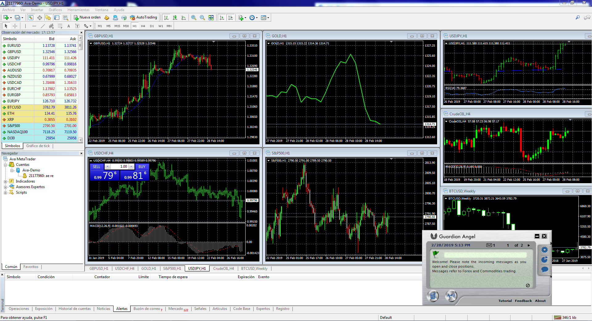
Task: Select the CrudeOIL,H4 chart tab
Action: click(224, 269)
